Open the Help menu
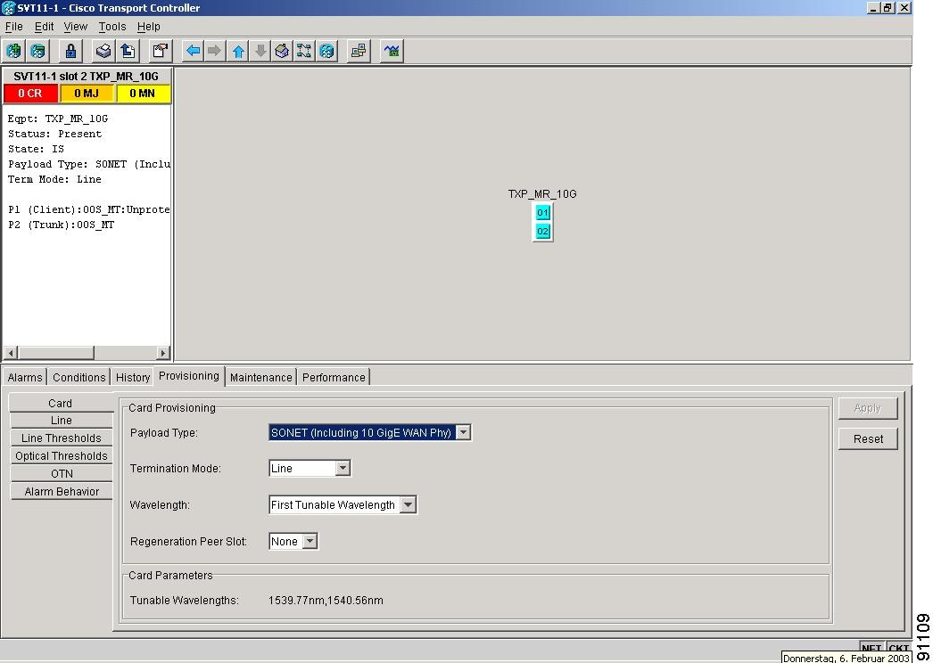This screenshot has height=663, width=933. pyautogui.click(x=149, y=27)
